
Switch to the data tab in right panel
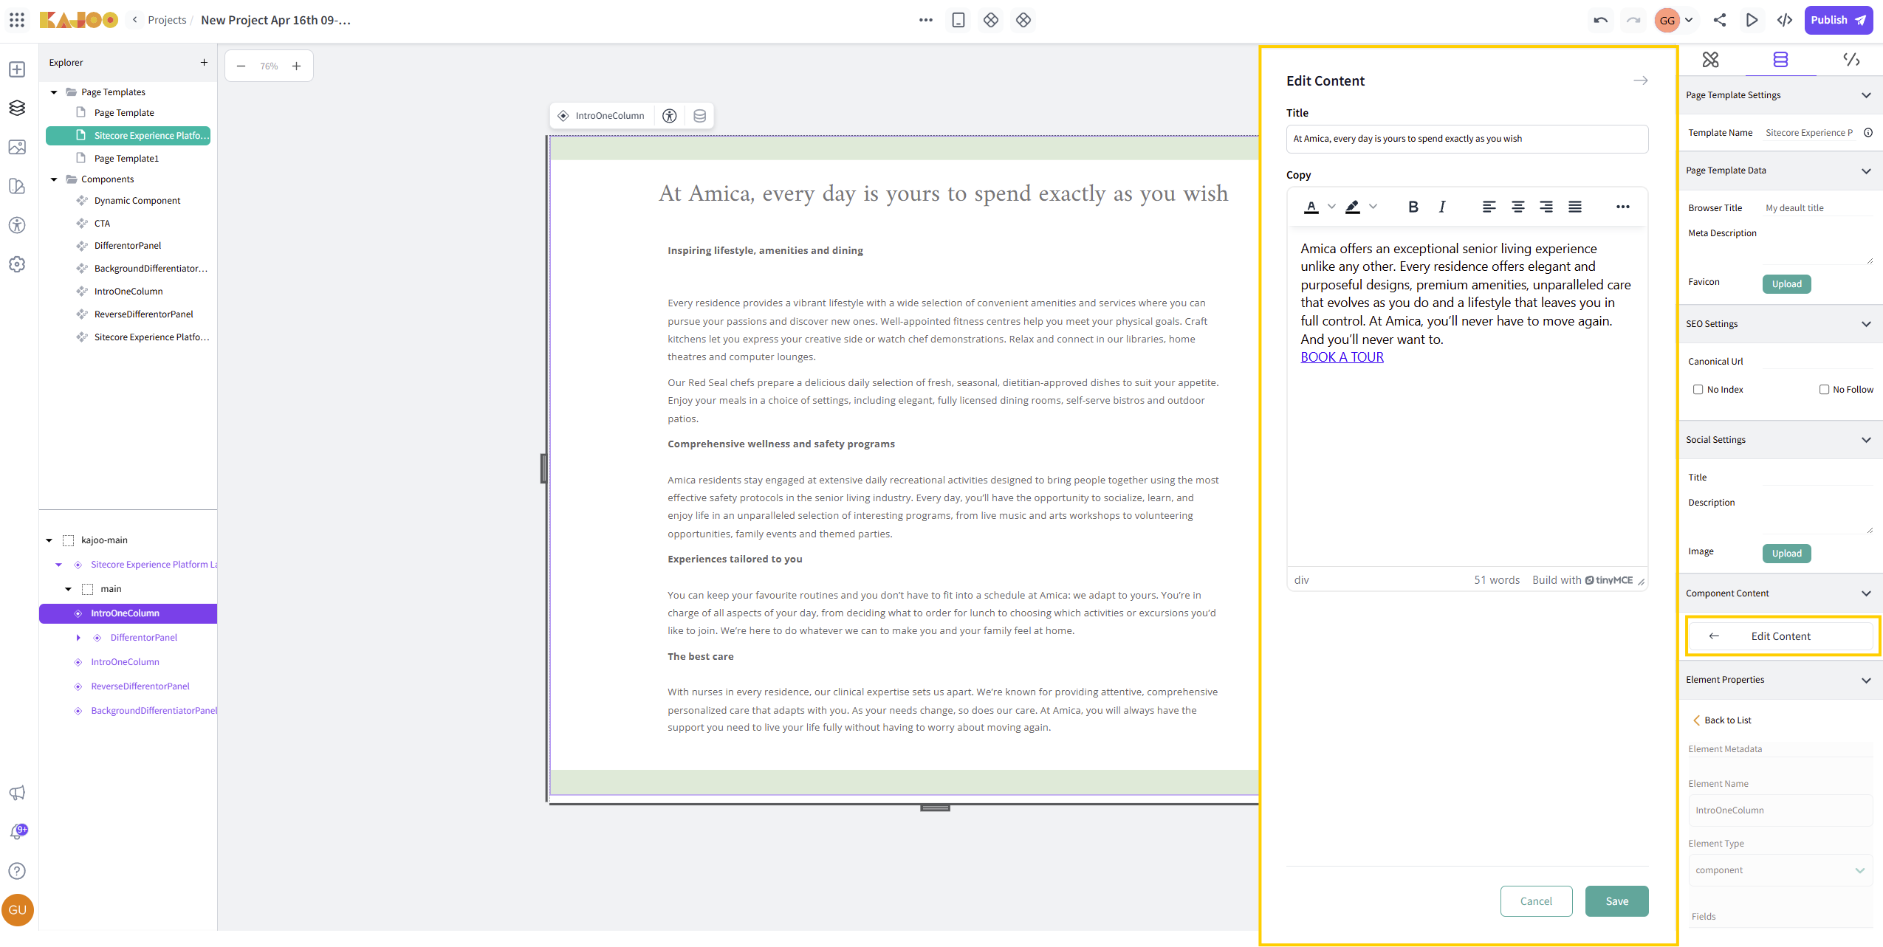tap(1780, 60)
